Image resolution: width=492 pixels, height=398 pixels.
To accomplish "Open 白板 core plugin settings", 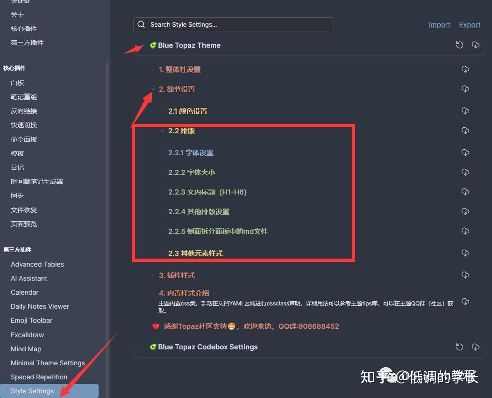I will (17, 83).
